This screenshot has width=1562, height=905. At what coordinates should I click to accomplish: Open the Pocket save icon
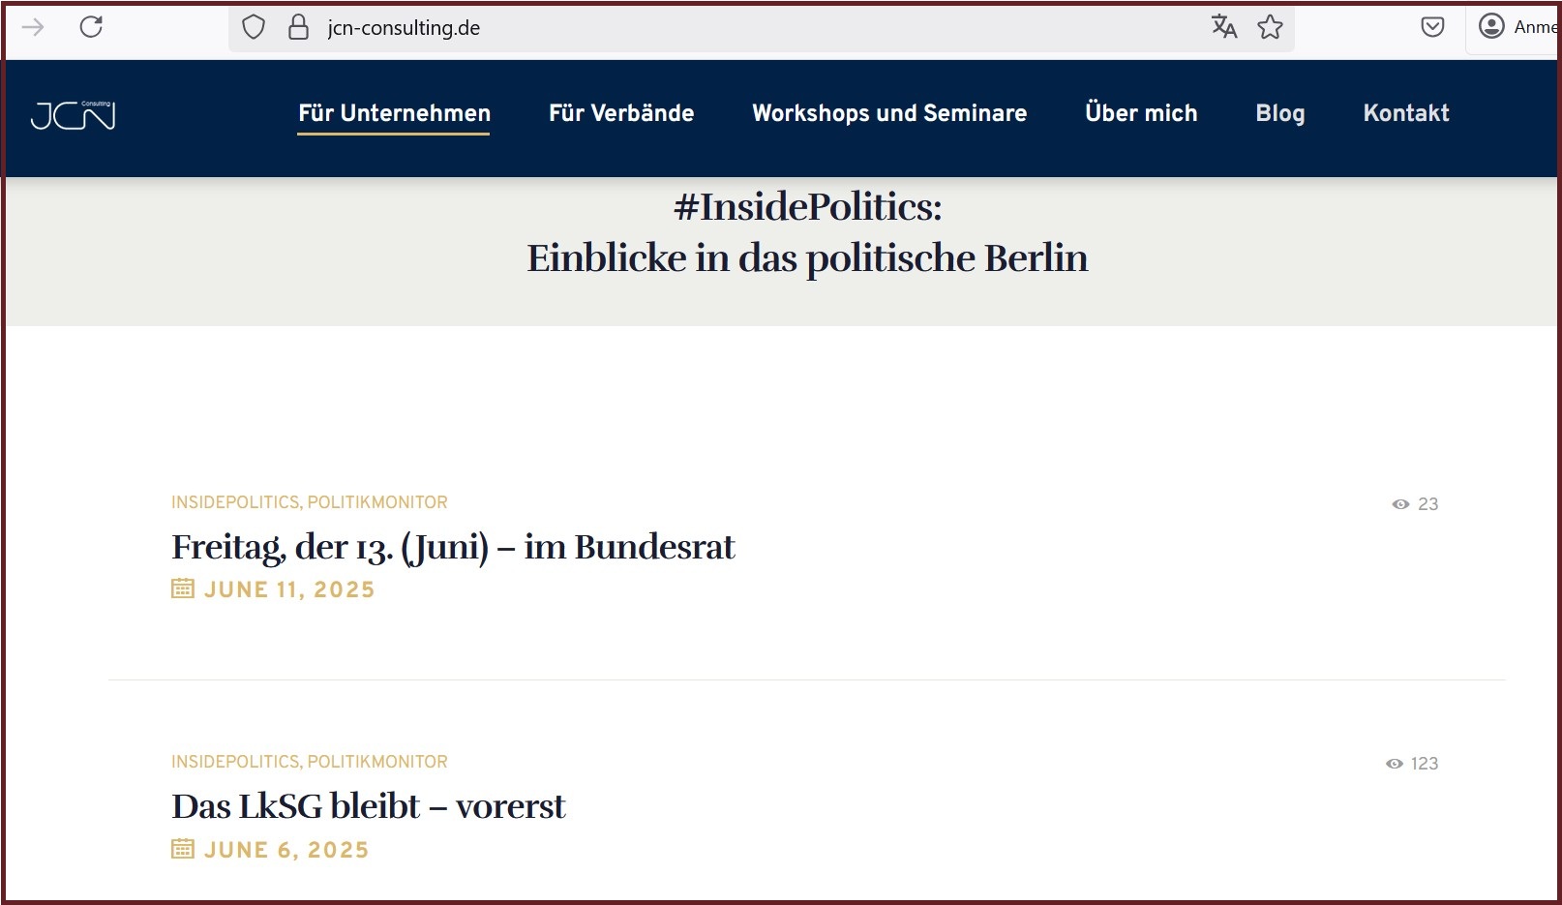[1432, 27]
